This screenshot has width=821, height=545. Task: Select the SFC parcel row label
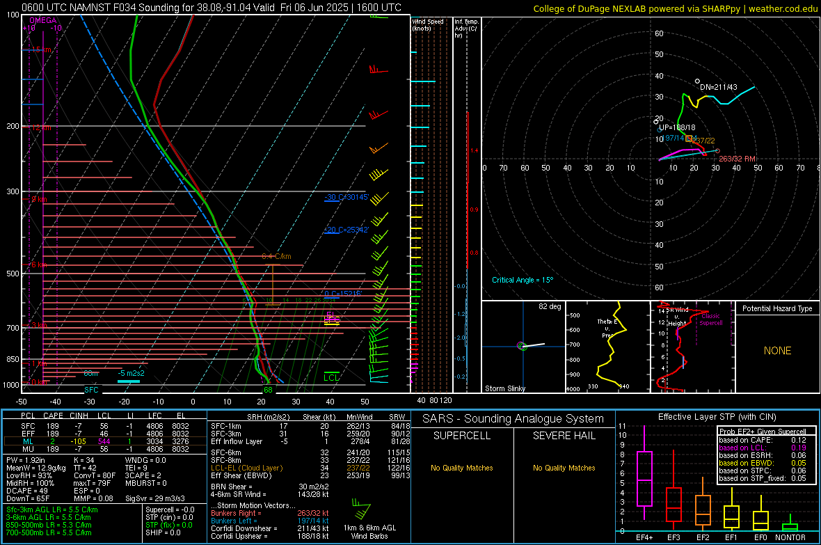[28, 427]
